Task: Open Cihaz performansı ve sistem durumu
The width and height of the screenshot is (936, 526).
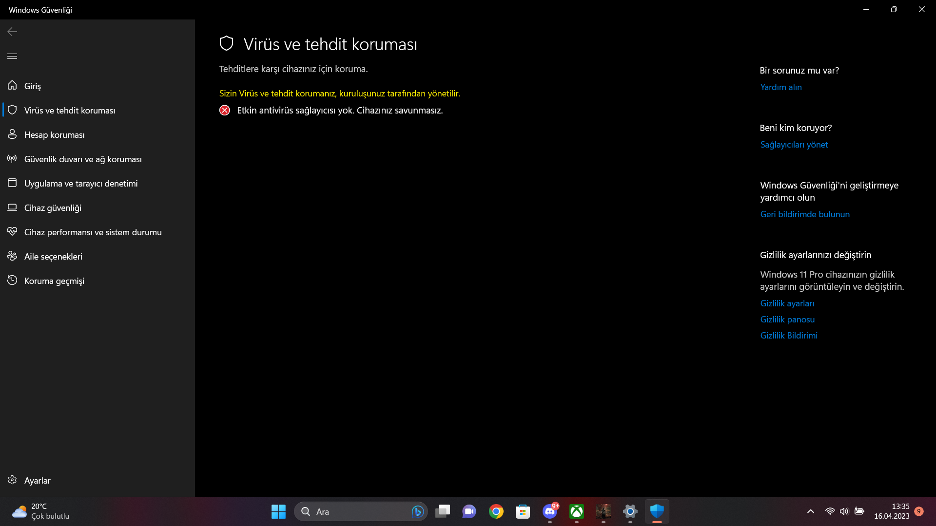Action: pyautogui.click(x=93, y=232)
